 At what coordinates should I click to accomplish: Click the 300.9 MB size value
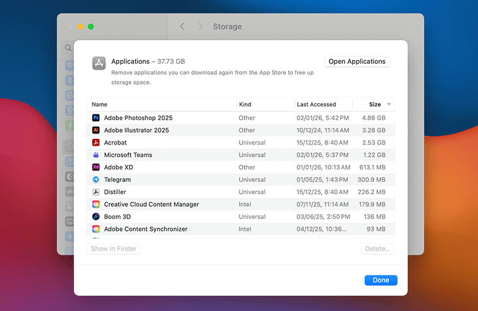[x=371, y=180]
